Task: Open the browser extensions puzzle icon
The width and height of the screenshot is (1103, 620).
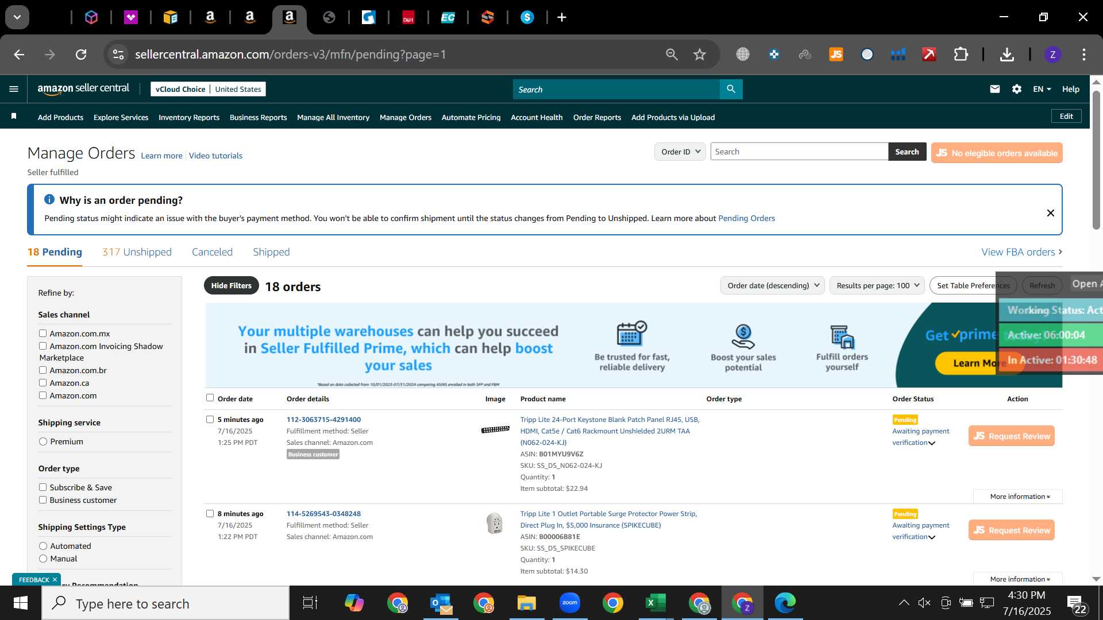Action: pos(961,55)
